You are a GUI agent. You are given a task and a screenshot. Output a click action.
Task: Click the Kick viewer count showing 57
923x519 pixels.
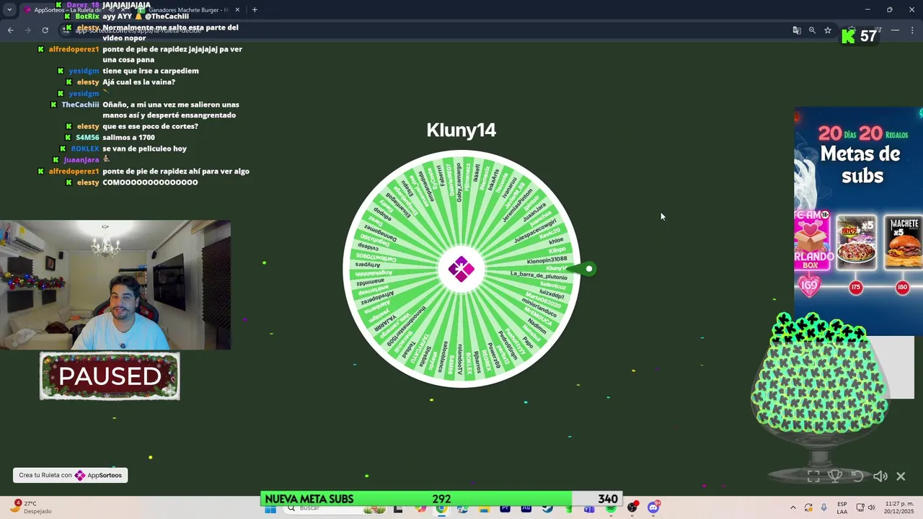click(x=860, y=36)
